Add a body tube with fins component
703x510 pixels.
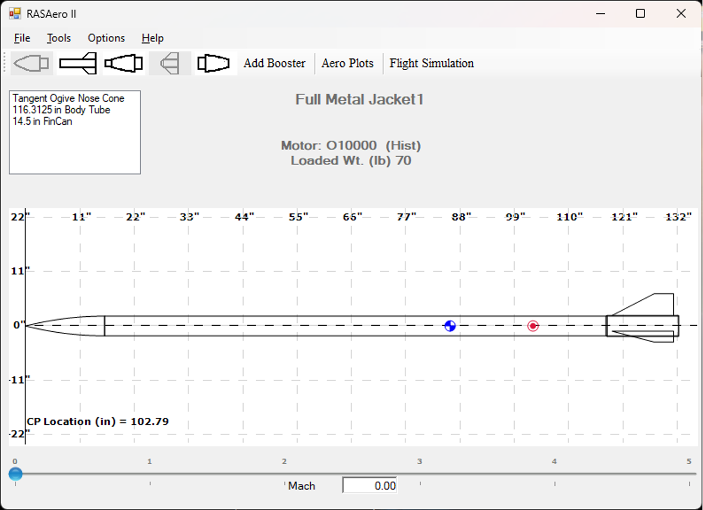78,63
